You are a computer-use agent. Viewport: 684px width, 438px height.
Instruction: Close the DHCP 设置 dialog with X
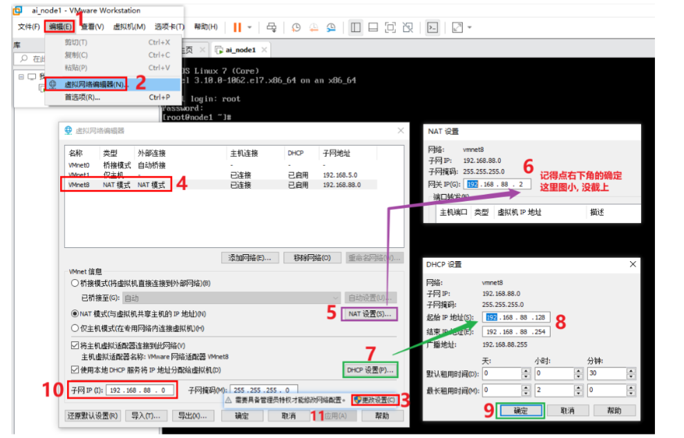[633, 264]
